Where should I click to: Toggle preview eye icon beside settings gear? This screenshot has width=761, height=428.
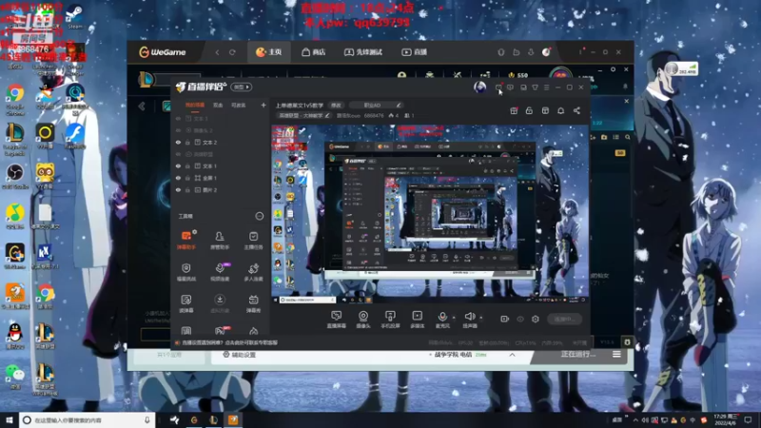point(520,319)
